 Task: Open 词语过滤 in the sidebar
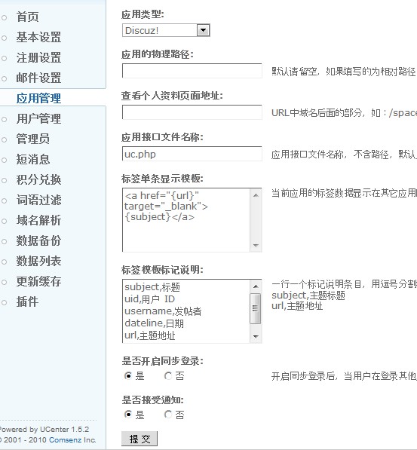pyautogui.click(x=38, y=200)
